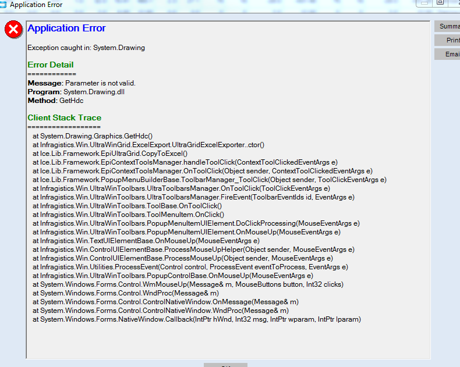460x367 pixels.
Task: Click the Client Stack Trace heading
Action: coord(65,117)
